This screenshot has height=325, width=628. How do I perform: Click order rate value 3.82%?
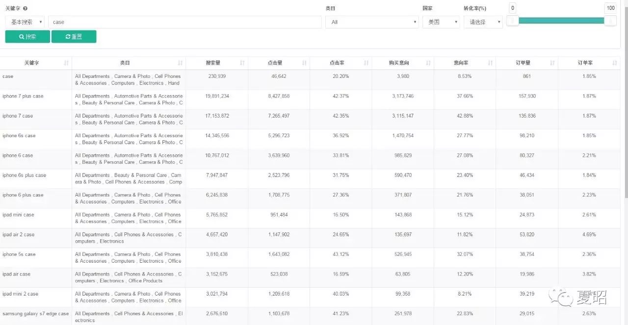point(589,274)
